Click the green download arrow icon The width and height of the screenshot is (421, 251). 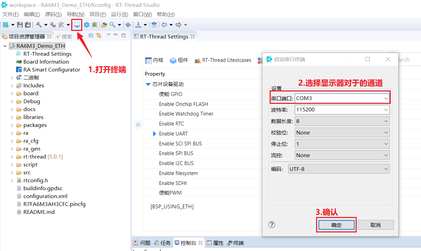click(x=138, y=25)
